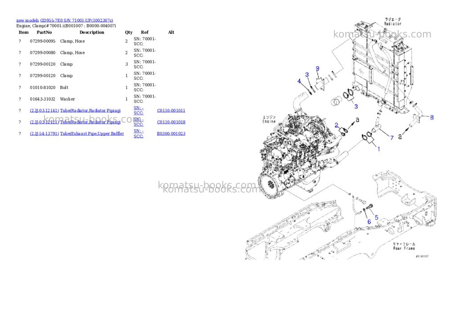Viewport: 456px width, 323px height.
Task: Click the 'Item' column header
Action: pyautogui.click(x=24, y=32)
